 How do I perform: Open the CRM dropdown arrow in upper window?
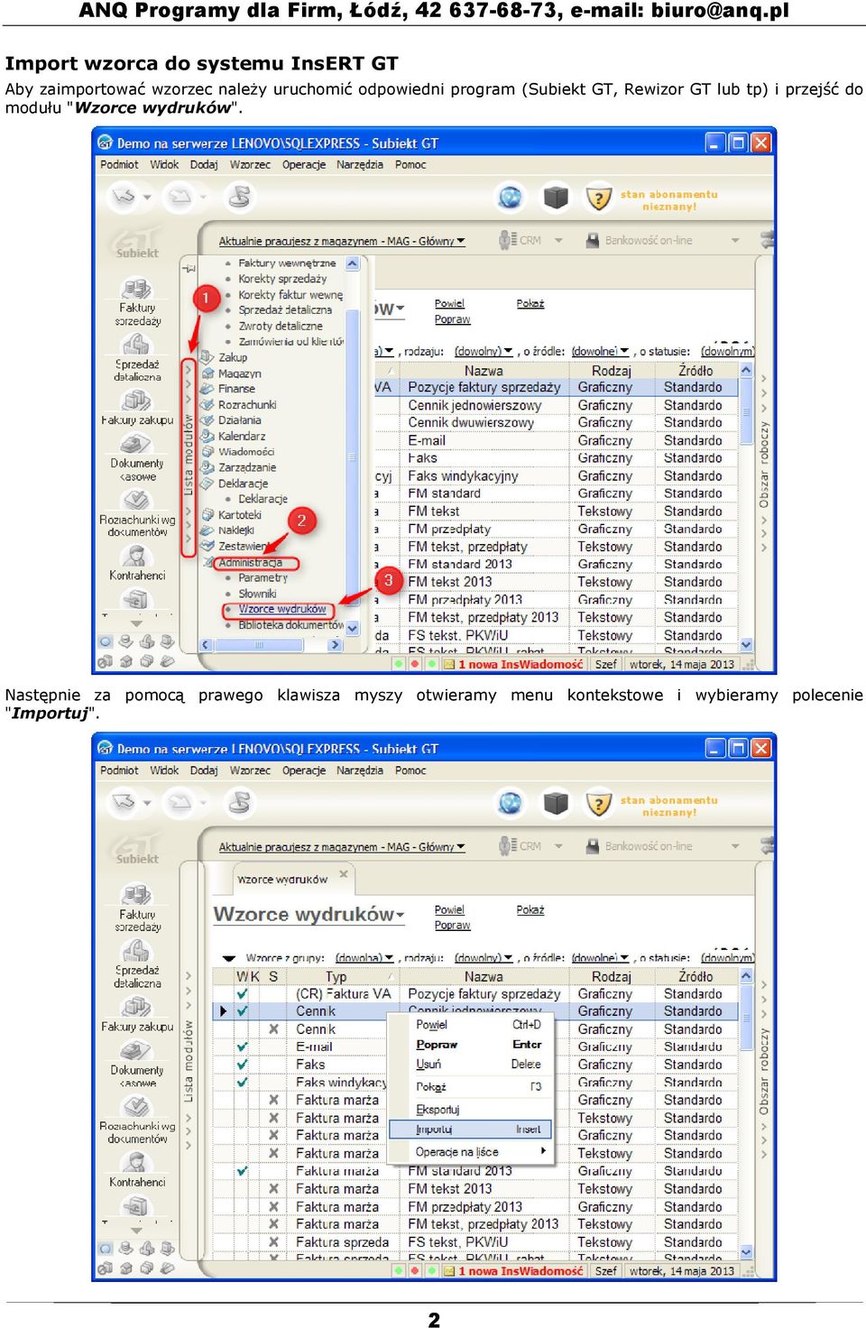click(x=558, y=240)
